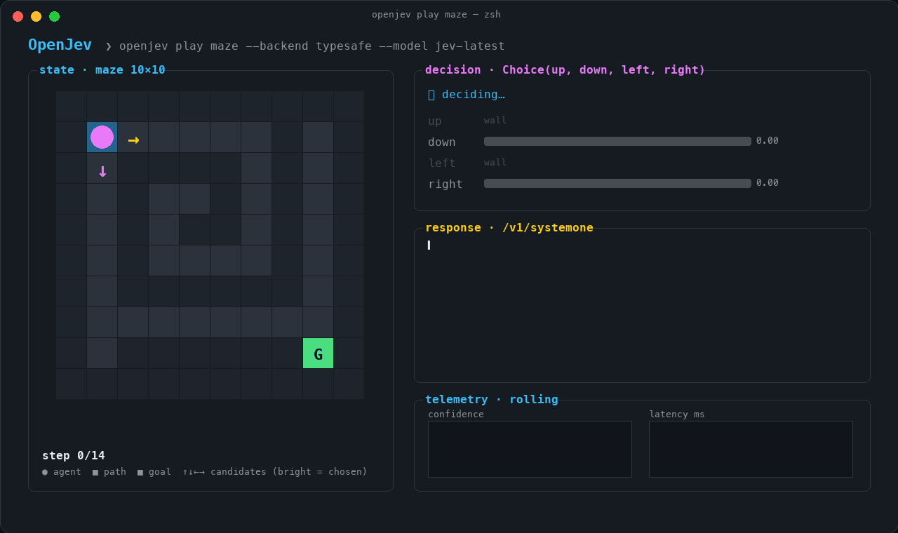Screen dimensions: 898x533
Task: Close the terminal window with red button
Action: point(18,16)
